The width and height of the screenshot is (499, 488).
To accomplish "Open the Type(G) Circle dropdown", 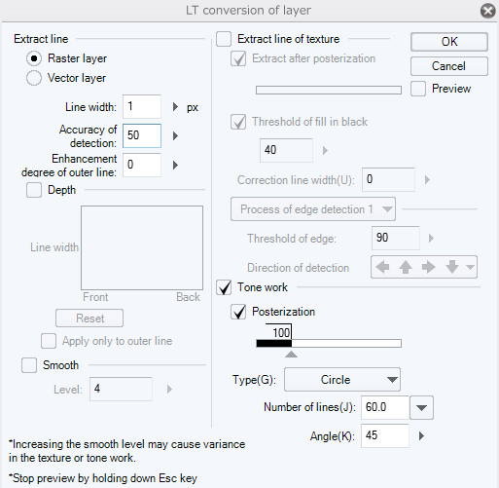I will (x=342, y=379).
